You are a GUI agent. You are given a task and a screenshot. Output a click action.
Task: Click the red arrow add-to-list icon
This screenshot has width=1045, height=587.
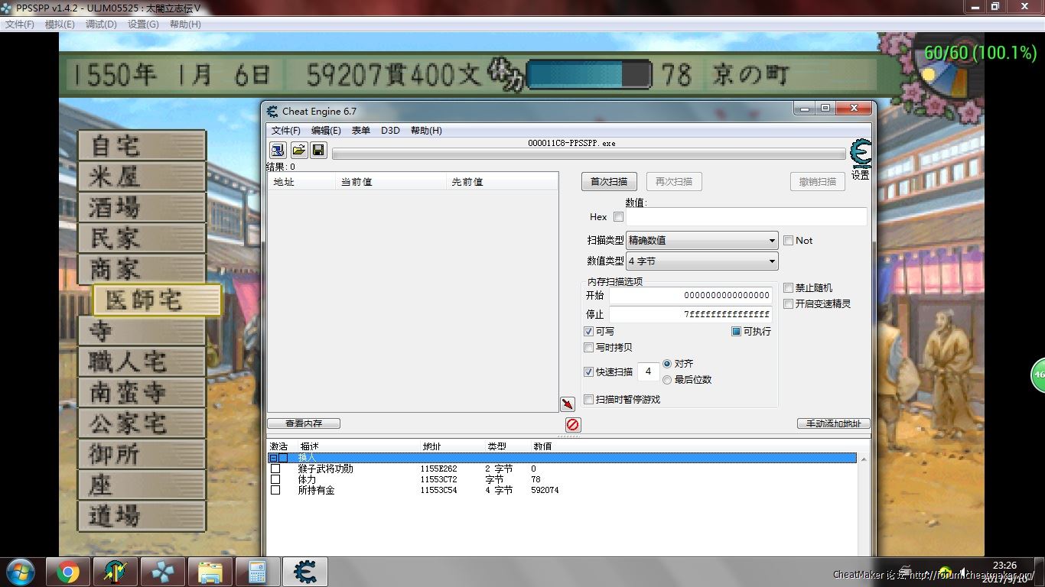point(567,404)
